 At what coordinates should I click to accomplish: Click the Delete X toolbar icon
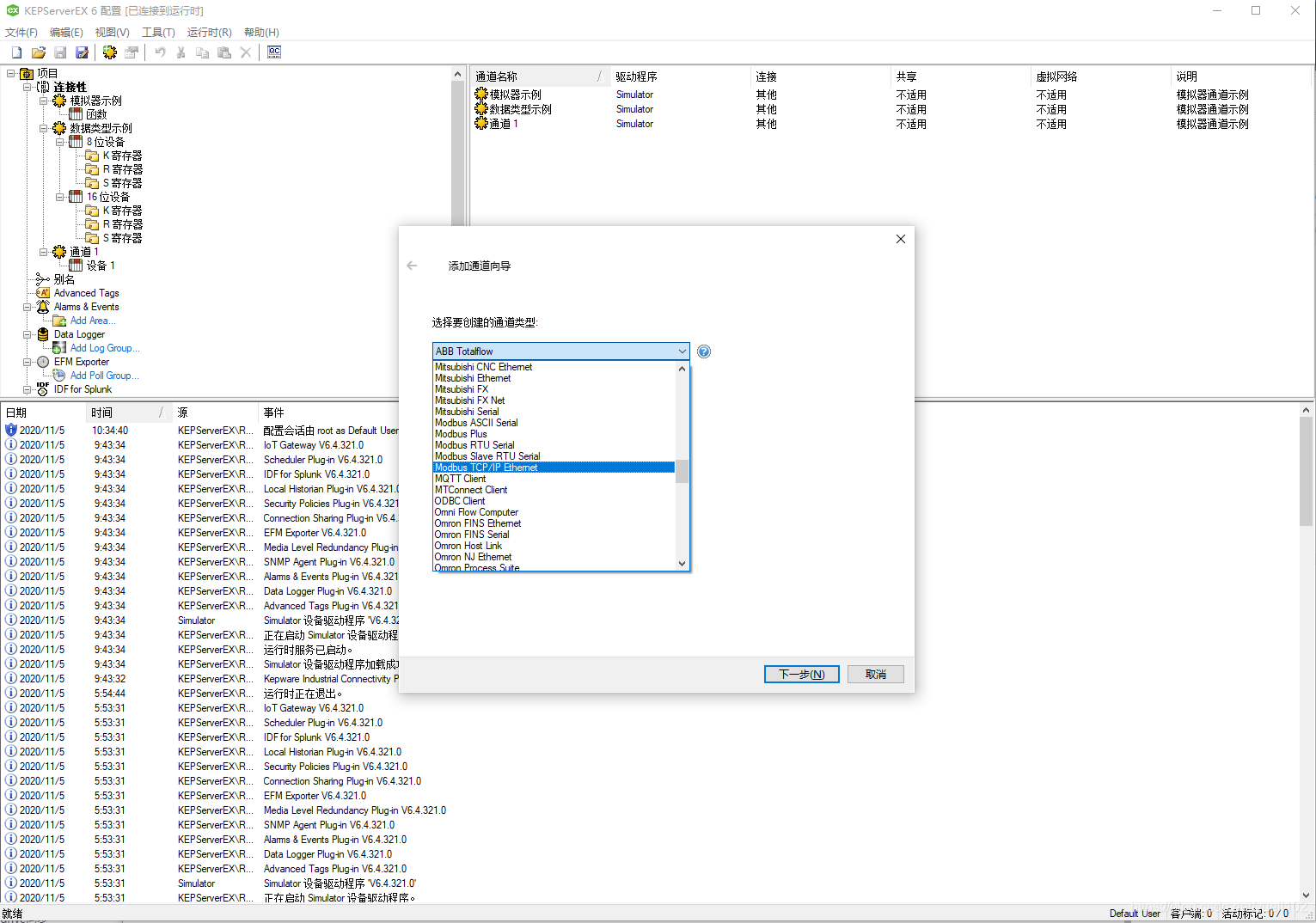tap(246, 52)
